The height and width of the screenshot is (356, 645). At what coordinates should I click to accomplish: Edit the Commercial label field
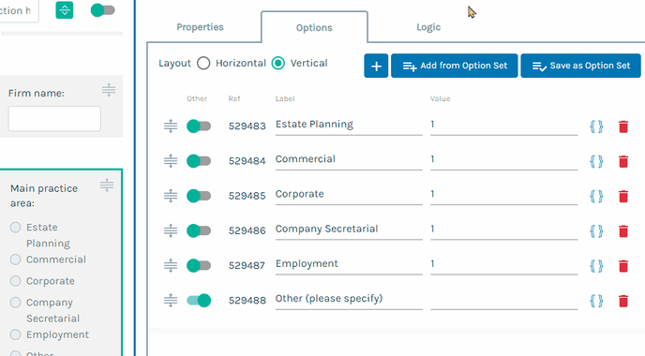(x=349, y=160)
